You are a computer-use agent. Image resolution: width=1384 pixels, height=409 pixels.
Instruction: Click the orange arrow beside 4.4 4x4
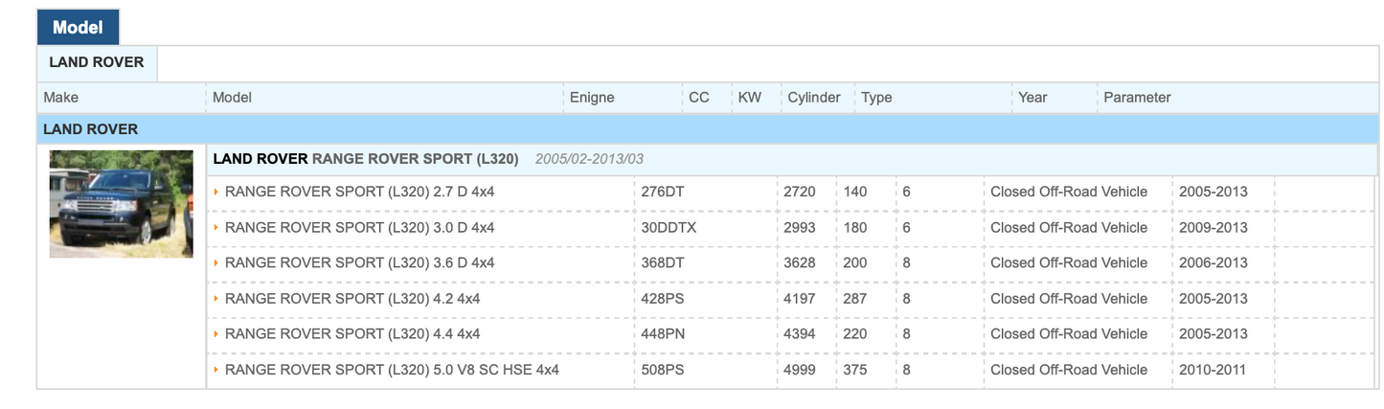pyautogui.click(x=216, y=334)
